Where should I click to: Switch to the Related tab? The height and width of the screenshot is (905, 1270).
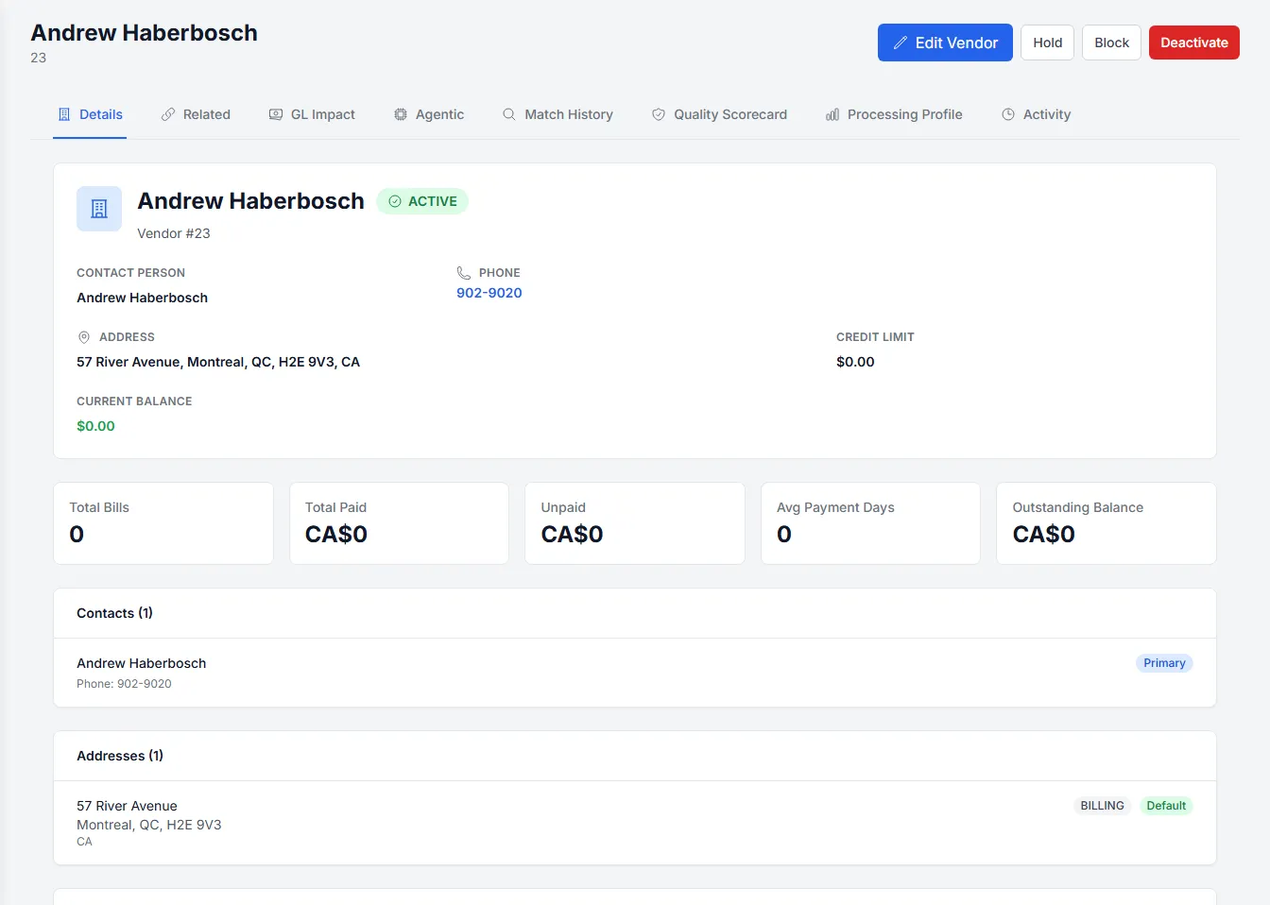196,114
